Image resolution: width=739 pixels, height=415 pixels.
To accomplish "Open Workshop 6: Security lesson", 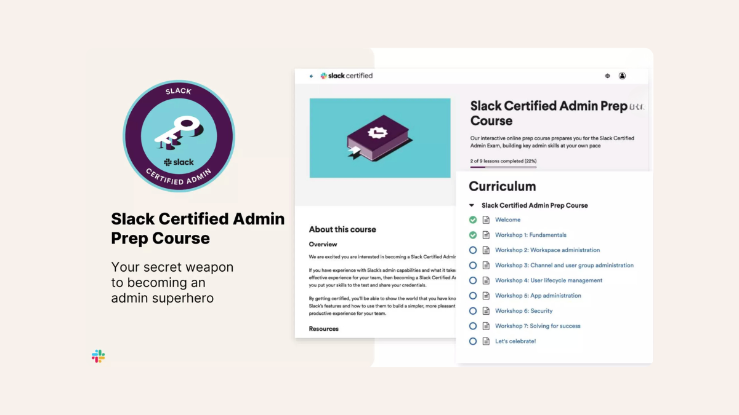I will (x=524, y=311).
